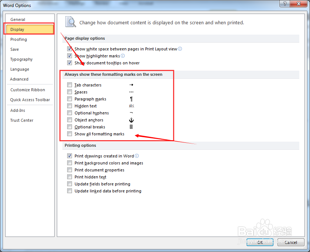Check the Optional breaks option
The image size is (310, 252).
coord(69,127)
